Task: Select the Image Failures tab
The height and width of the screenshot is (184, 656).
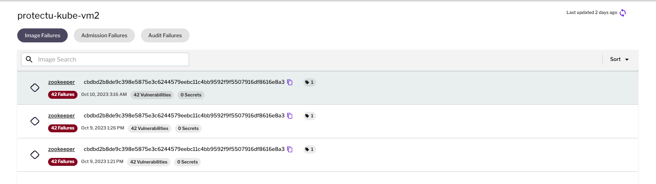Action: [42, 35]
